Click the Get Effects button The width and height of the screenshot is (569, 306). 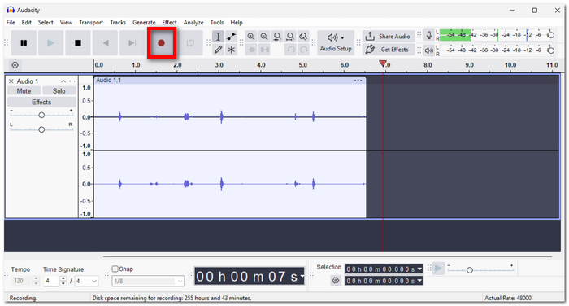click(389, 50)
